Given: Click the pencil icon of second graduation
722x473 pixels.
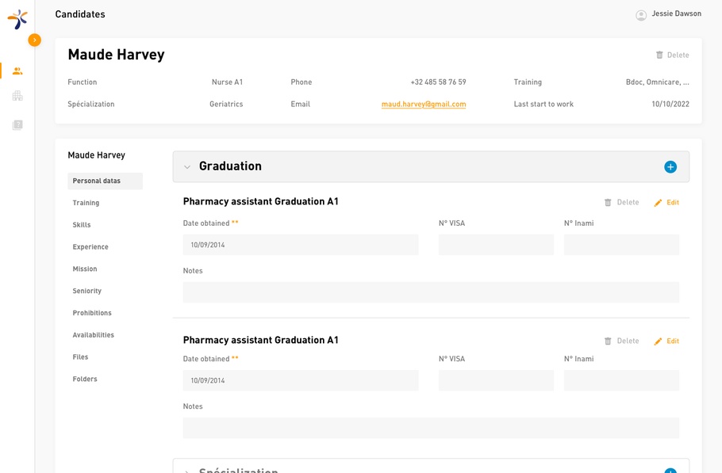Looking at the screenshot, I should (658, 341).
